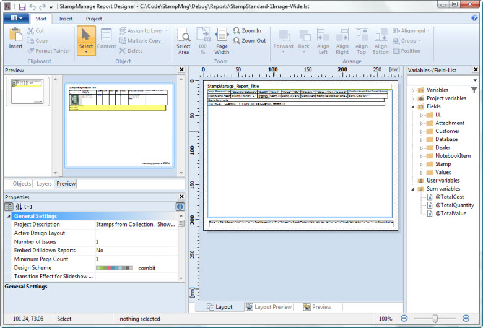Screen dimensions: 483x328
Task: Close the Preview panel
Action: click(181, 69)
